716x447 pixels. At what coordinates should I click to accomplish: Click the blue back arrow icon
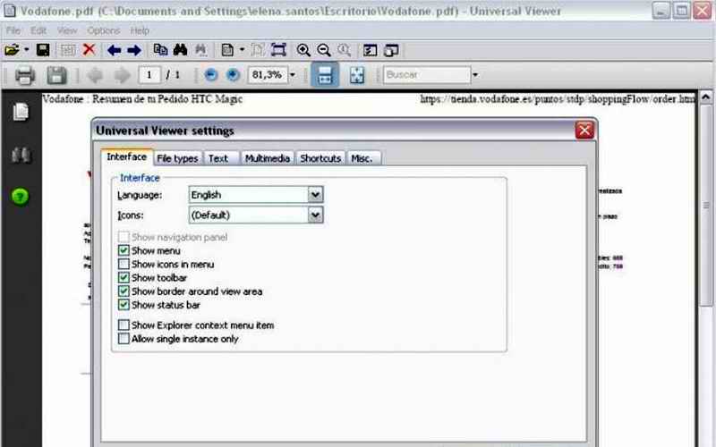[114, 50]
